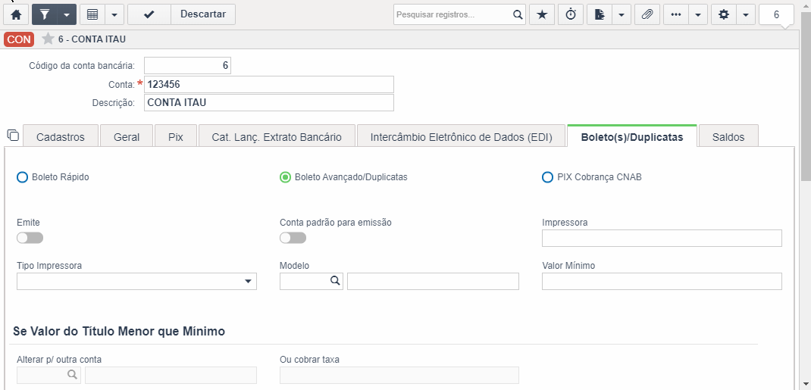Confirm record with checkmark button

(x=149, y=14)
